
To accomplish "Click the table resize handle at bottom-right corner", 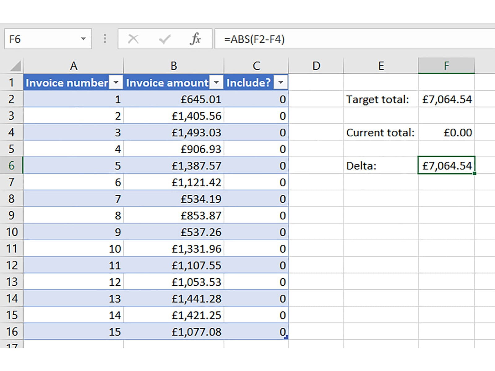I will (286, 337).
